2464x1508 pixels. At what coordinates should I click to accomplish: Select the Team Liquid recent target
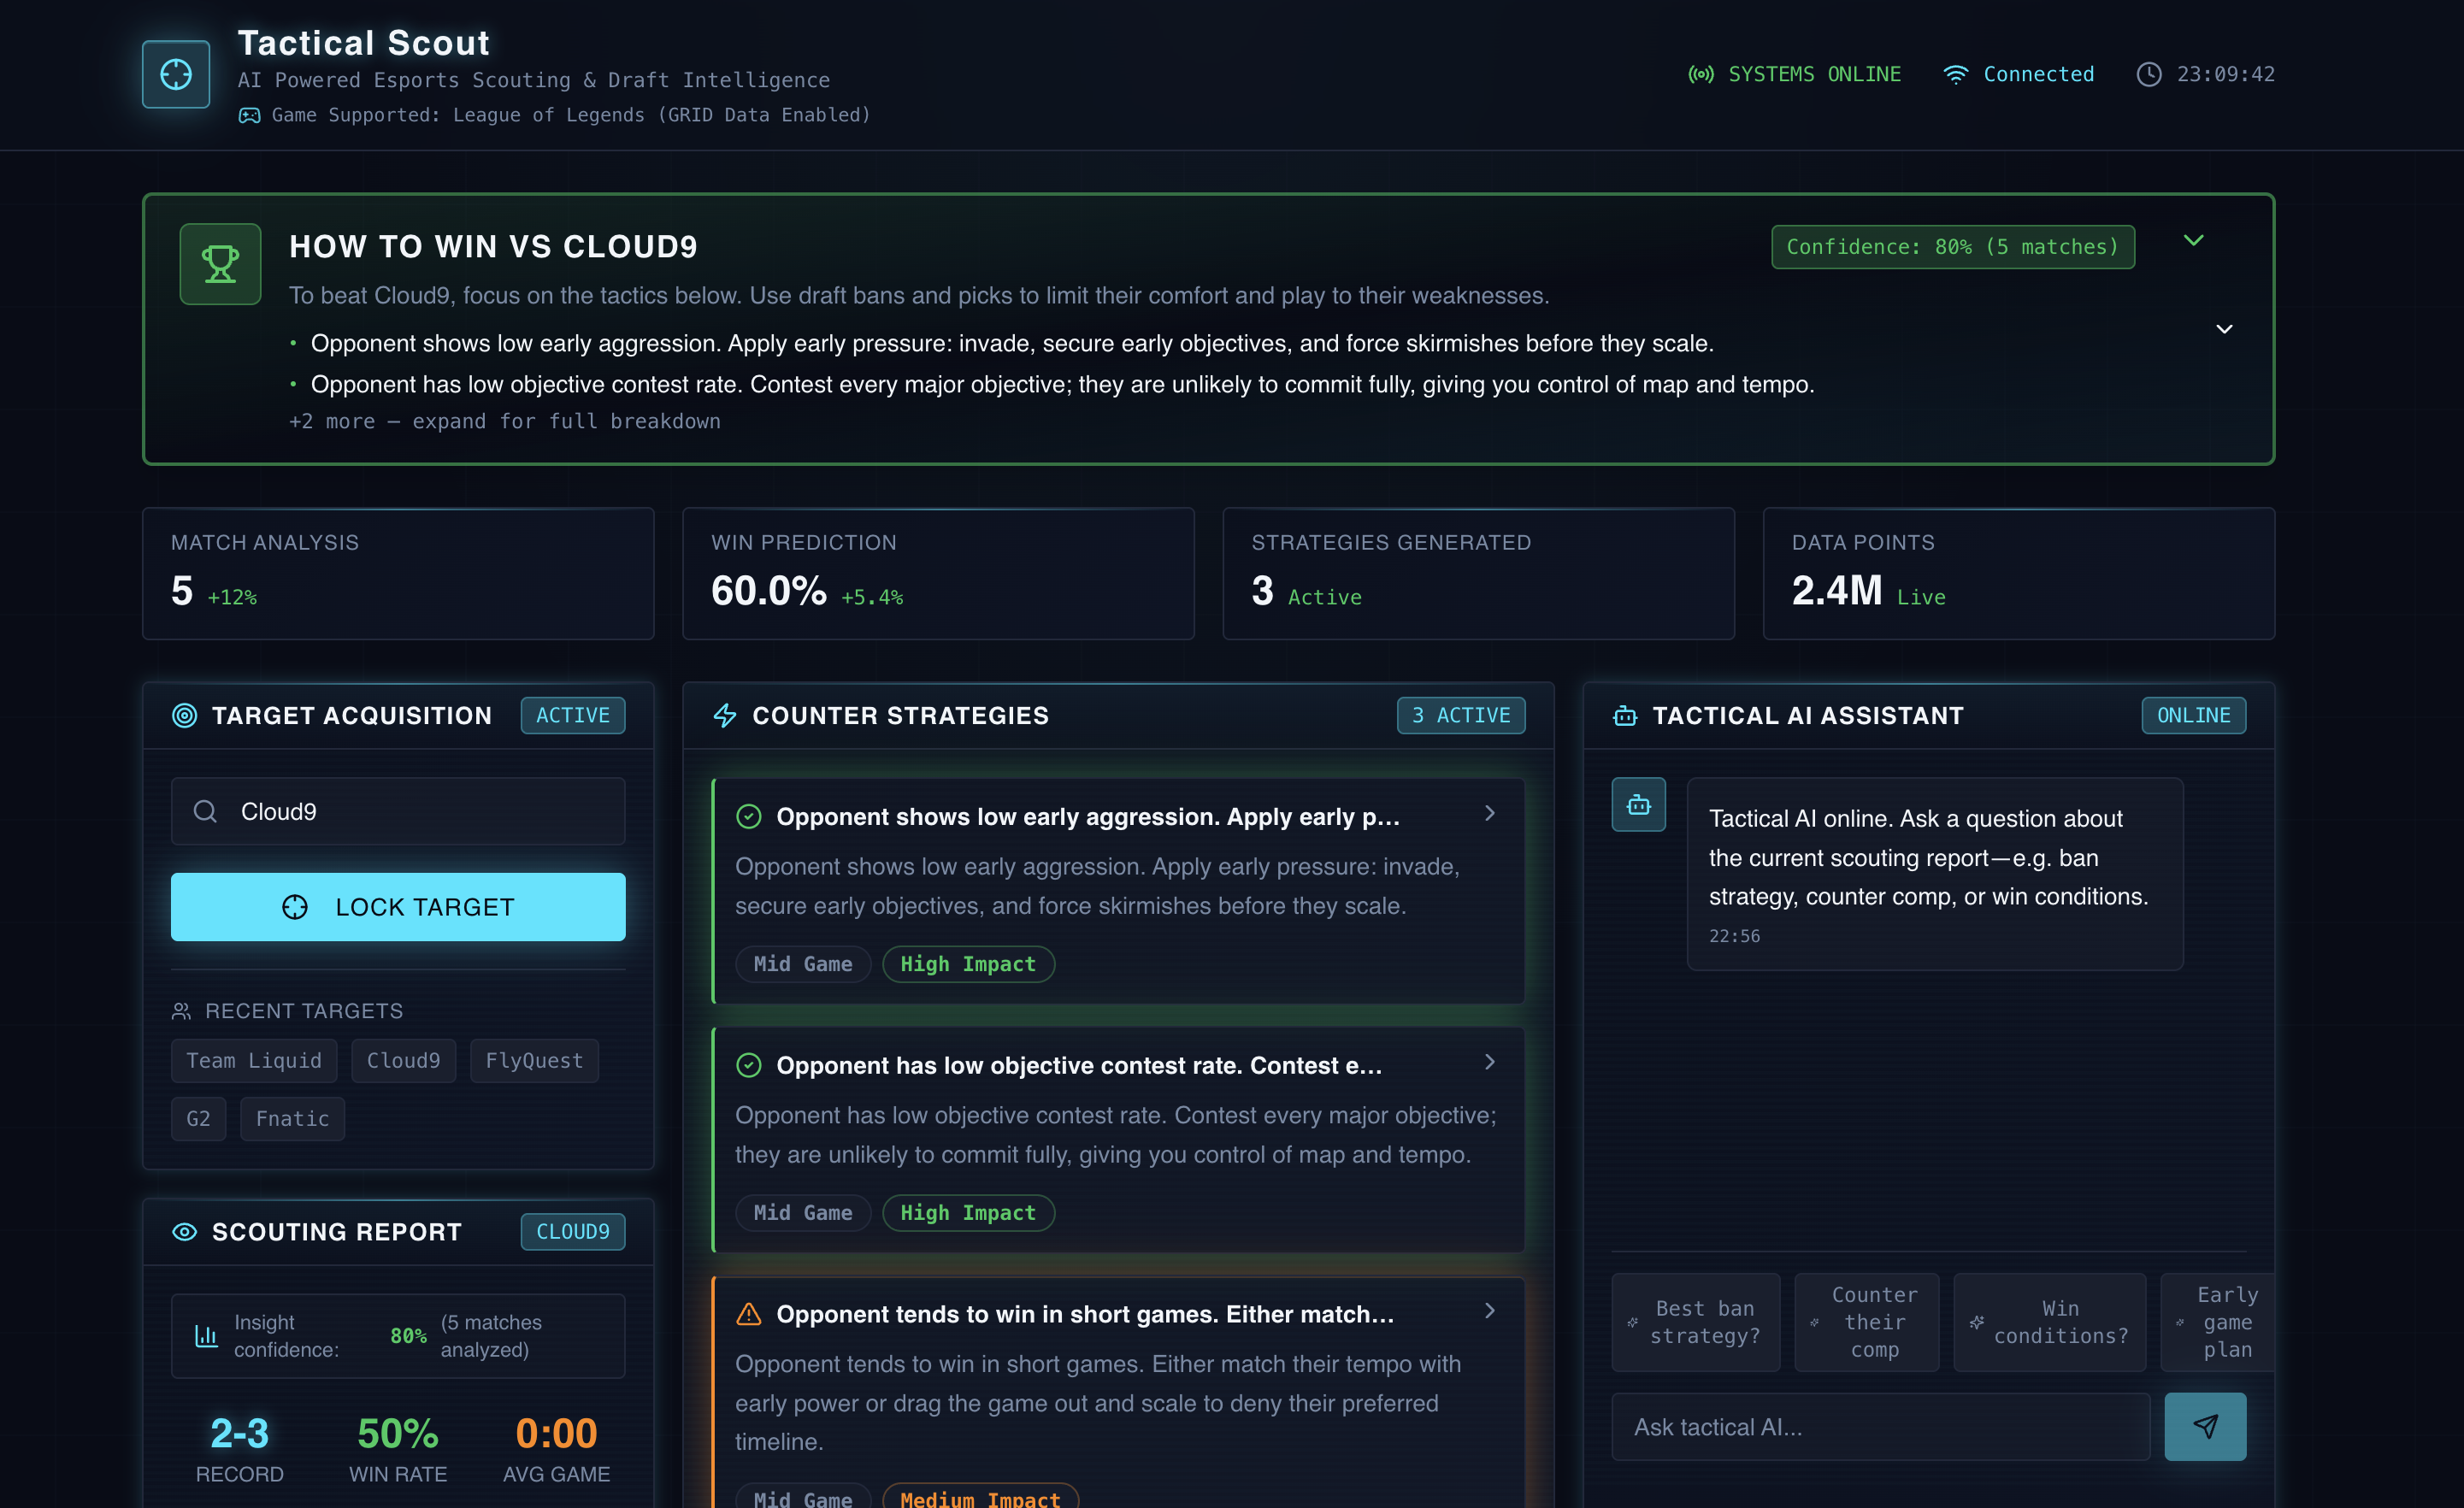click(254, 1060)
